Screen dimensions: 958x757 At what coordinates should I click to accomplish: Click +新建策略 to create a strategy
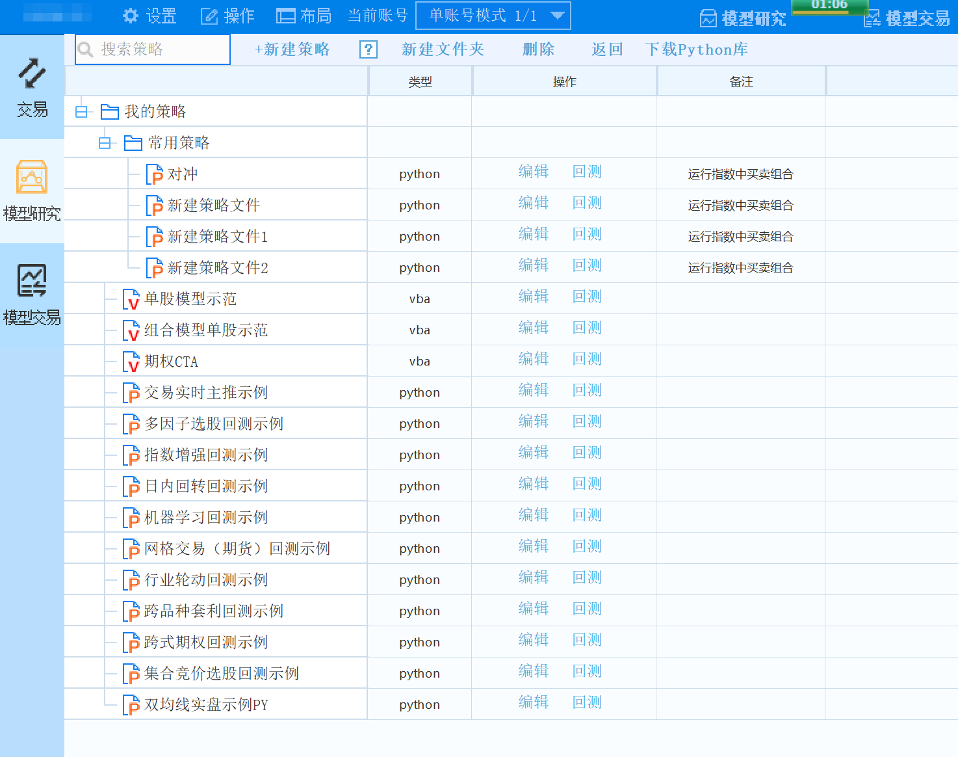coord(292,49)
